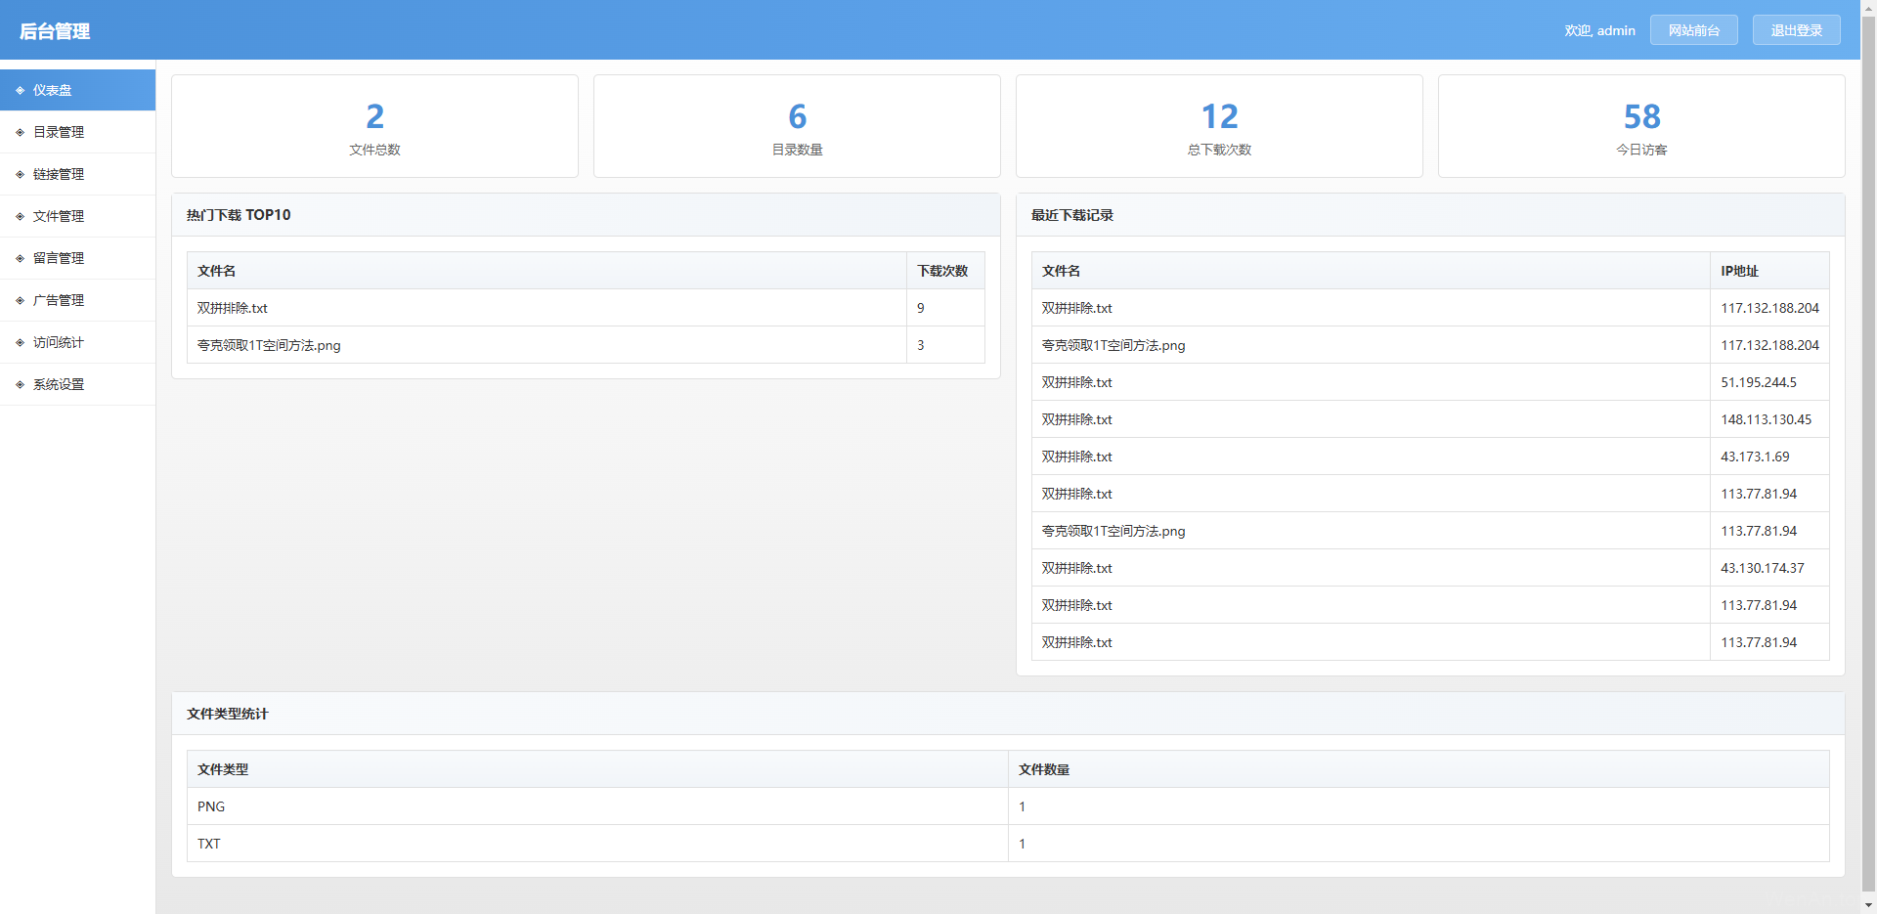
Task: Select the 文件总数 statistics card
Action: (x=374, y=126)
